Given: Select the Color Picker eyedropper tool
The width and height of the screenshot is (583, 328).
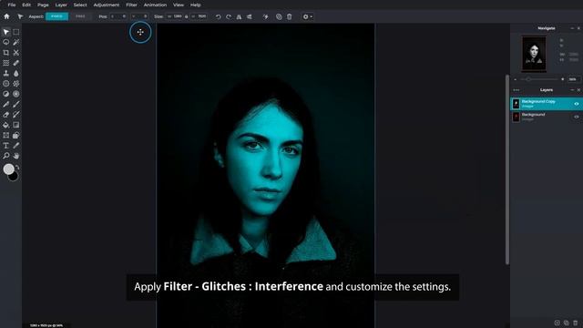Looking at the screenshot, I should (x=16, y=146).
